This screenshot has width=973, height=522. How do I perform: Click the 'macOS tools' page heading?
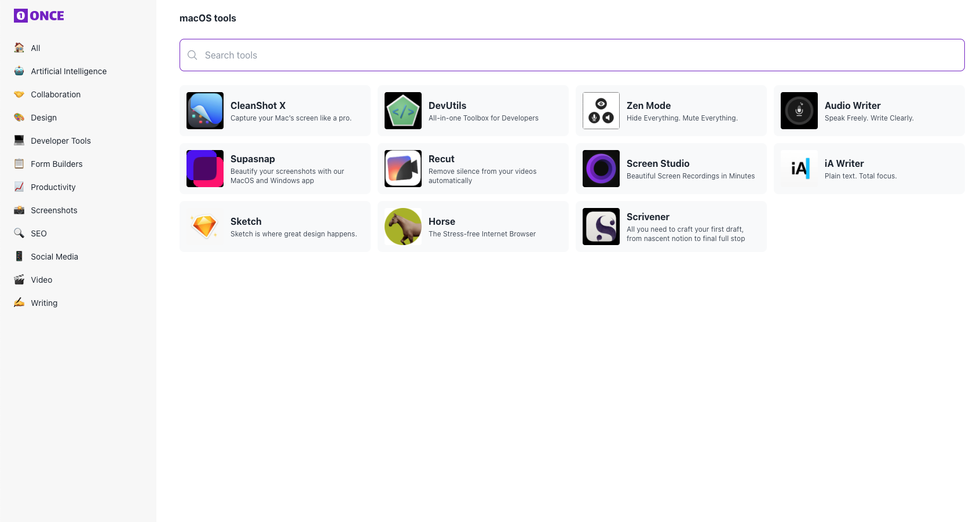click(x=208, y=18)
